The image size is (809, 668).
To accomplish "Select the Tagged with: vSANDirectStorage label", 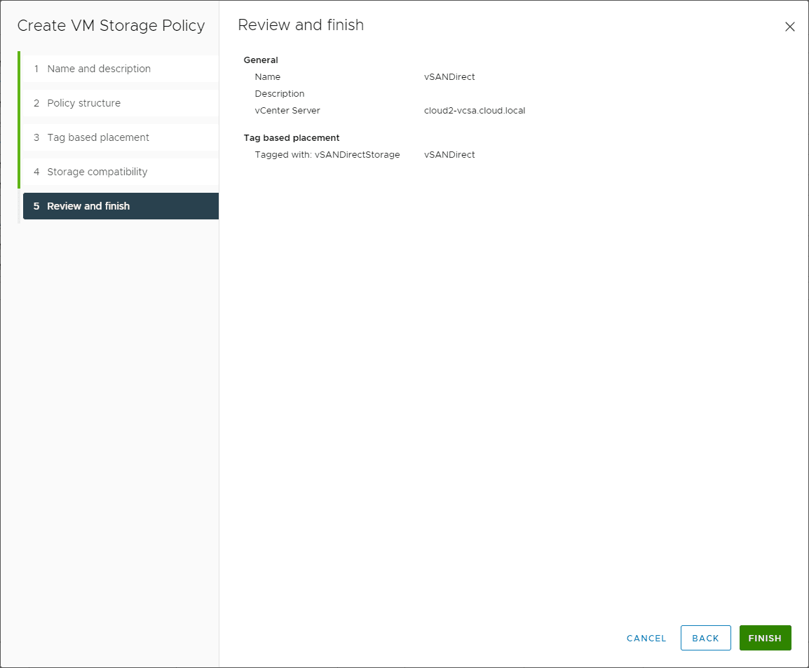I will point(327,154).
